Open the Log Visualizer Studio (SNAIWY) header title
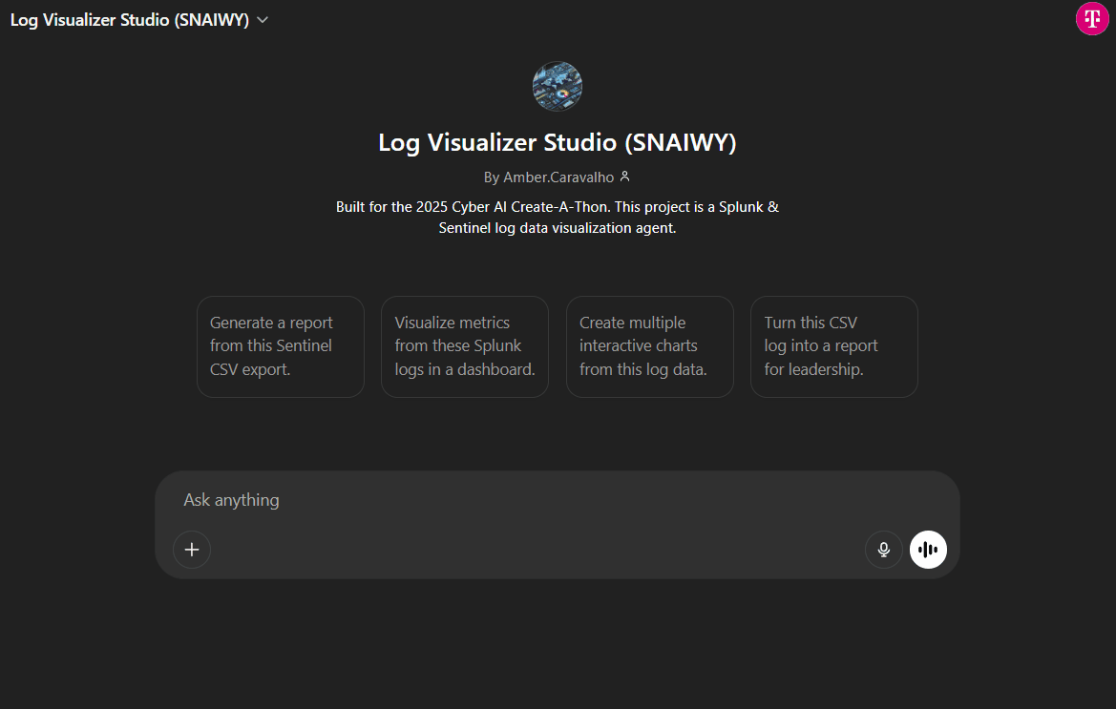 point(130,20)
